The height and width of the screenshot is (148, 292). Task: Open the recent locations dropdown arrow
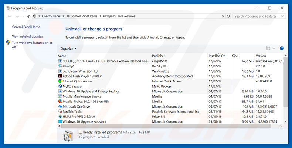[23, 16]
